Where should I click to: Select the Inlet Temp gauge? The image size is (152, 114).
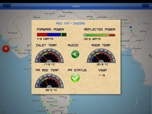[49, 56]
